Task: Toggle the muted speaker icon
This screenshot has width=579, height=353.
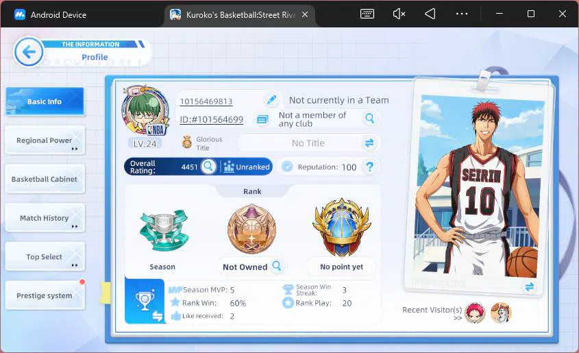Action: (399, 14)
